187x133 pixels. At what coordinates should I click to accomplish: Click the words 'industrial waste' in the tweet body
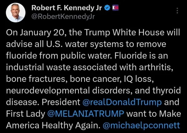click(x=38, y=67)
